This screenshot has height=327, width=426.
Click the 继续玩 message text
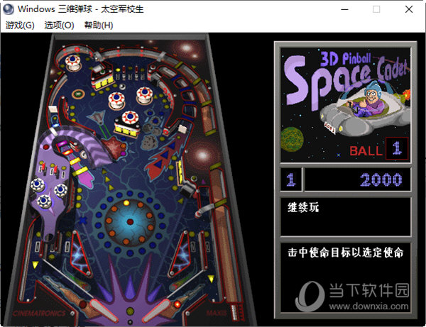pyautogui.click(x=303, y=207)
